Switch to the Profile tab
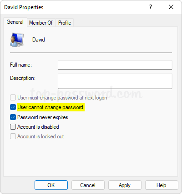Image resolution: width=182 pixels, height=194 pixels. (x=65, y=23)
